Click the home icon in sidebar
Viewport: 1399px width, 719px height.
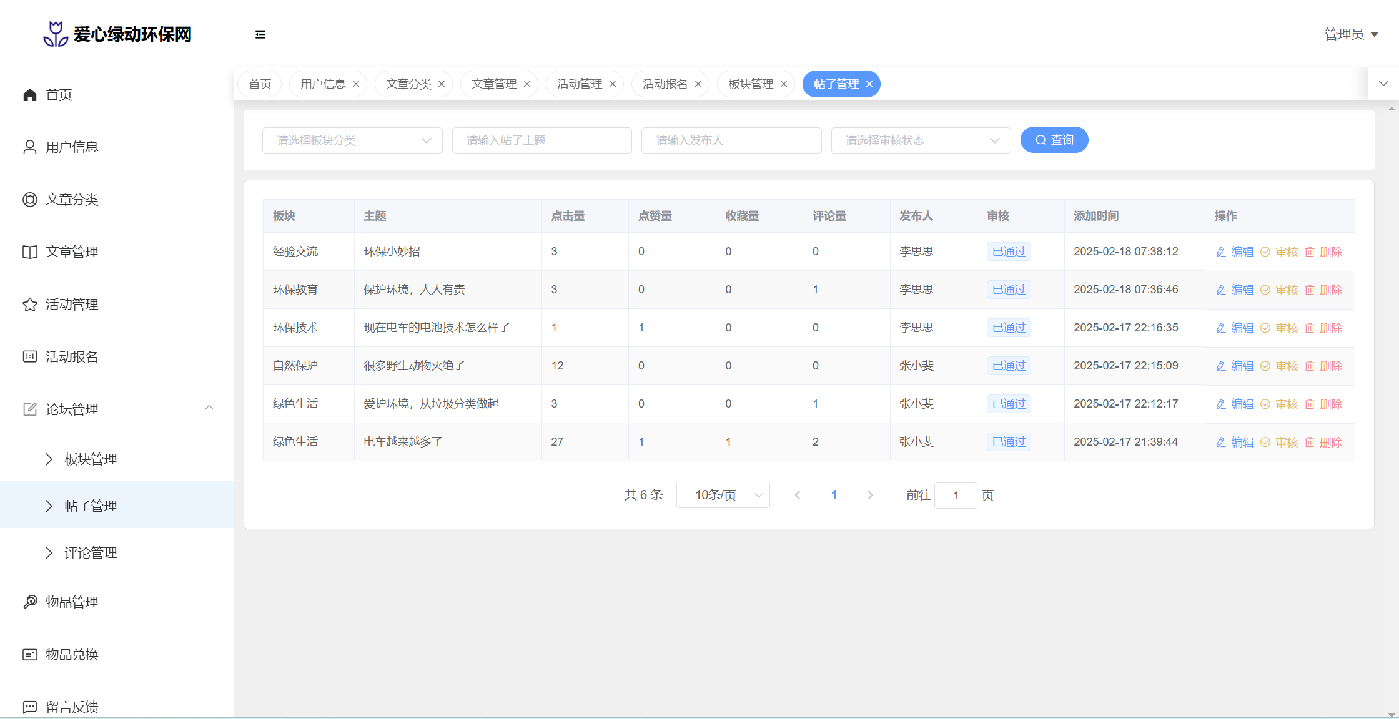pos(30,95)
